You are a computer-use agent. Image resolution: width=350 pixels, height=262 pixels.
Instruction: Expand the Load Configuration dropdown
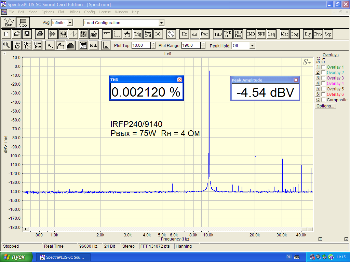(x=161, y=23)
